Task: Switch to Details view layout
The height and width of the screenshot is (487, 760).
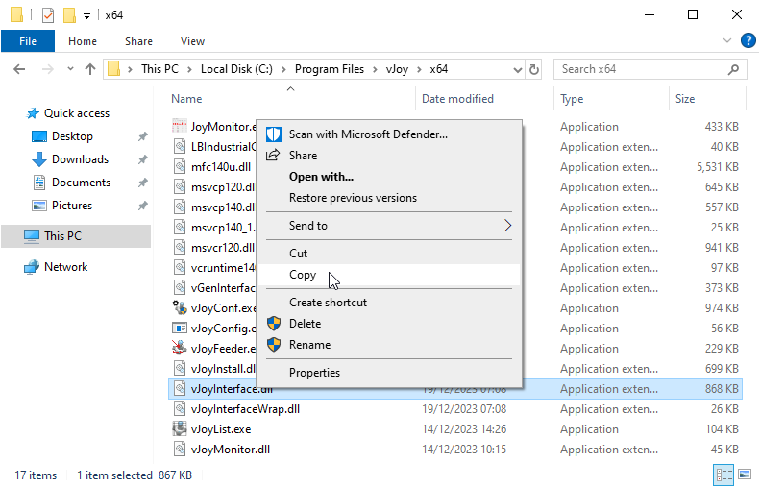Action: coord(724,475)
